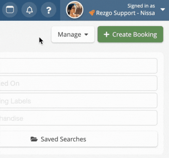Open the window panel icon in header

(10, 10)
